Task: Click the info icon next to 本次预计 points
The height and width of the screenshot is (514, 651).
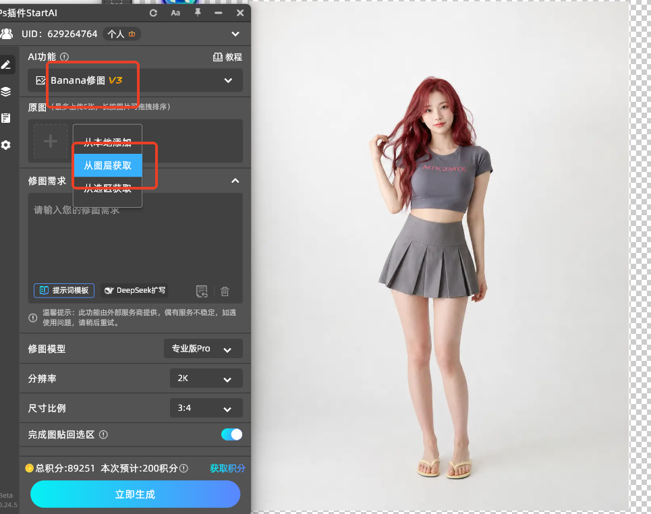Action: click(x=184, y=468)
